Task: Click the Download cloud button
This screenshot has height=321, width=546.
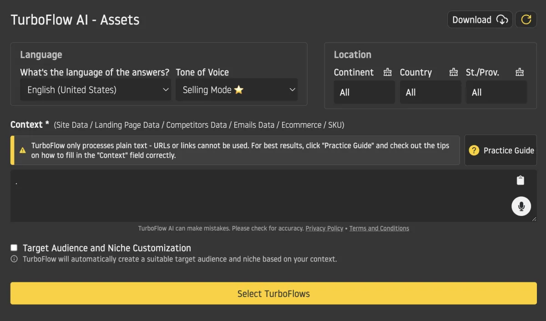Action: (480, 20)
